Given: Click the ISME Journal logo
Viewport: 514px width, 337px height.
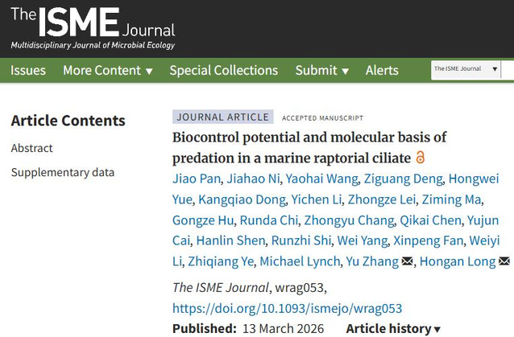Looking at the screenshot, I should point(93,27).
